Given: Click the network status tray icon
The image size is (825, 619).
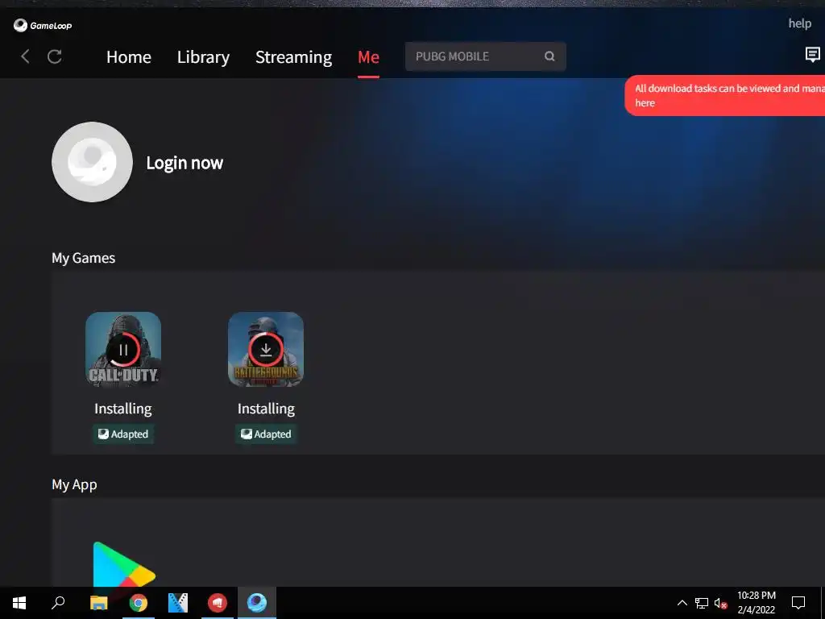Looking at the screenshot, I should coord(702,603).
